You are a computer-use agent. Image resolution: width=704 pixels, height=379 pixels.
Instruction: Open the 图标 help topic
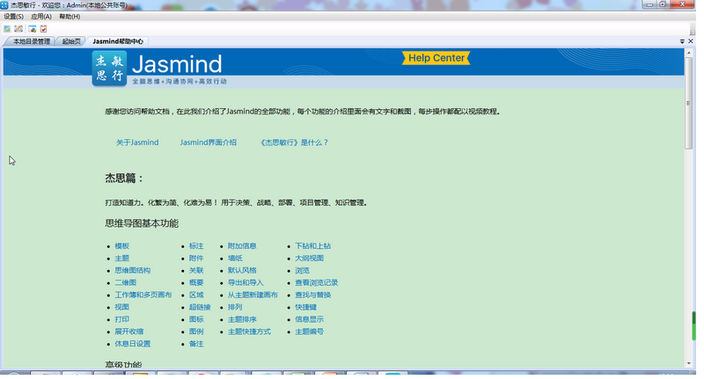(x=196, y=319)
